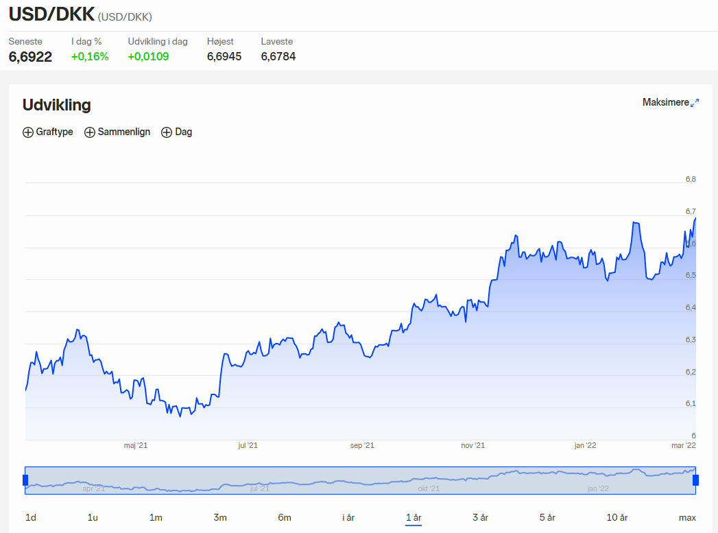Click the Maksimere expand arrows icon
Viewport: 718px width, 533px height.
pyautogui.click(x=695, y=103)
